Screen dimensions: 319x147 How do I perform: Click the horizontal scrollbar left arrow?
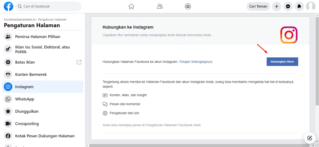(x=87, y=145)
